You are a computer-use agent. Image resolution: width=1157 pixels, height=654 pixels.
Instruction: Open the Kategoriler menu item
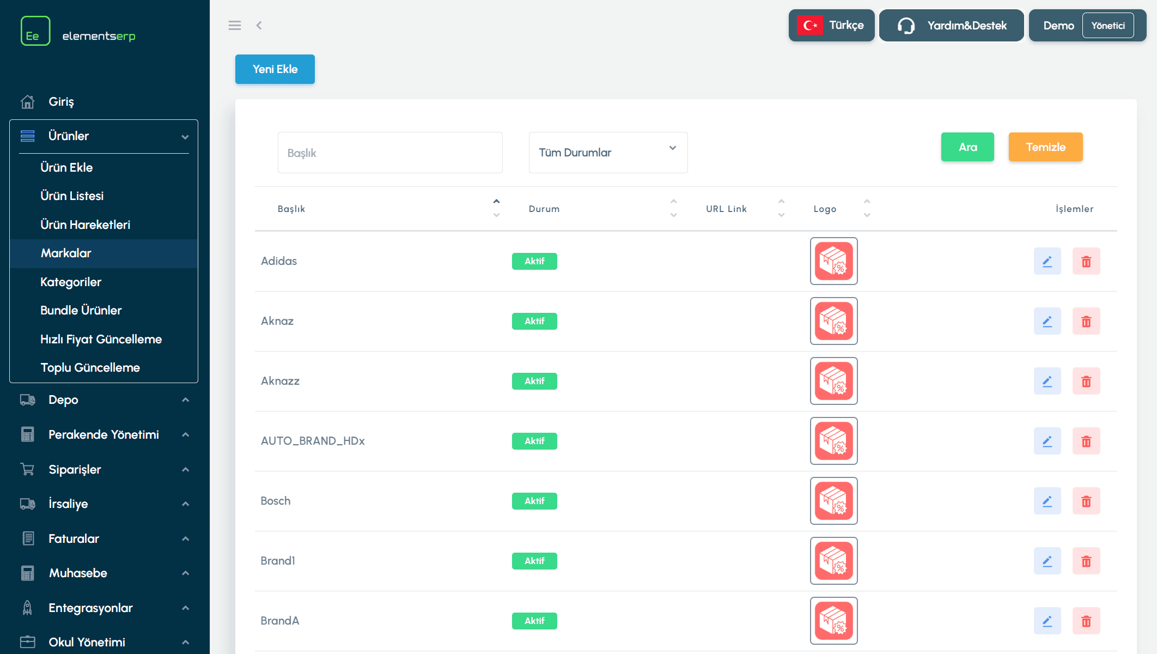[71, 282]
